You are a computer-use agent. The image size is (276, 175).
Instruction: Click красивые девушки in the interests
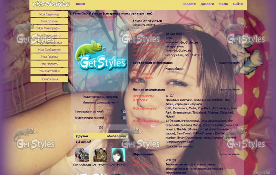pyautogui.click(x=179, y=100)
